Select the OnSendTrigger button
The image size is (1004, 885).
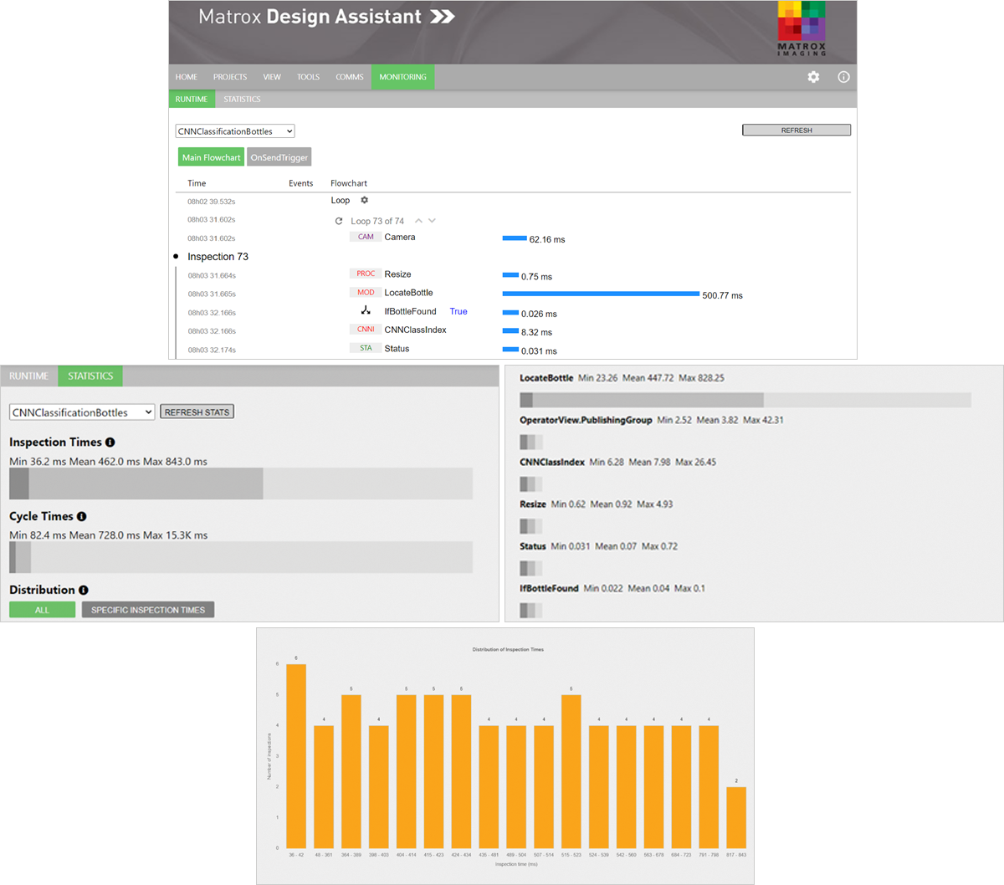(279, 157)
